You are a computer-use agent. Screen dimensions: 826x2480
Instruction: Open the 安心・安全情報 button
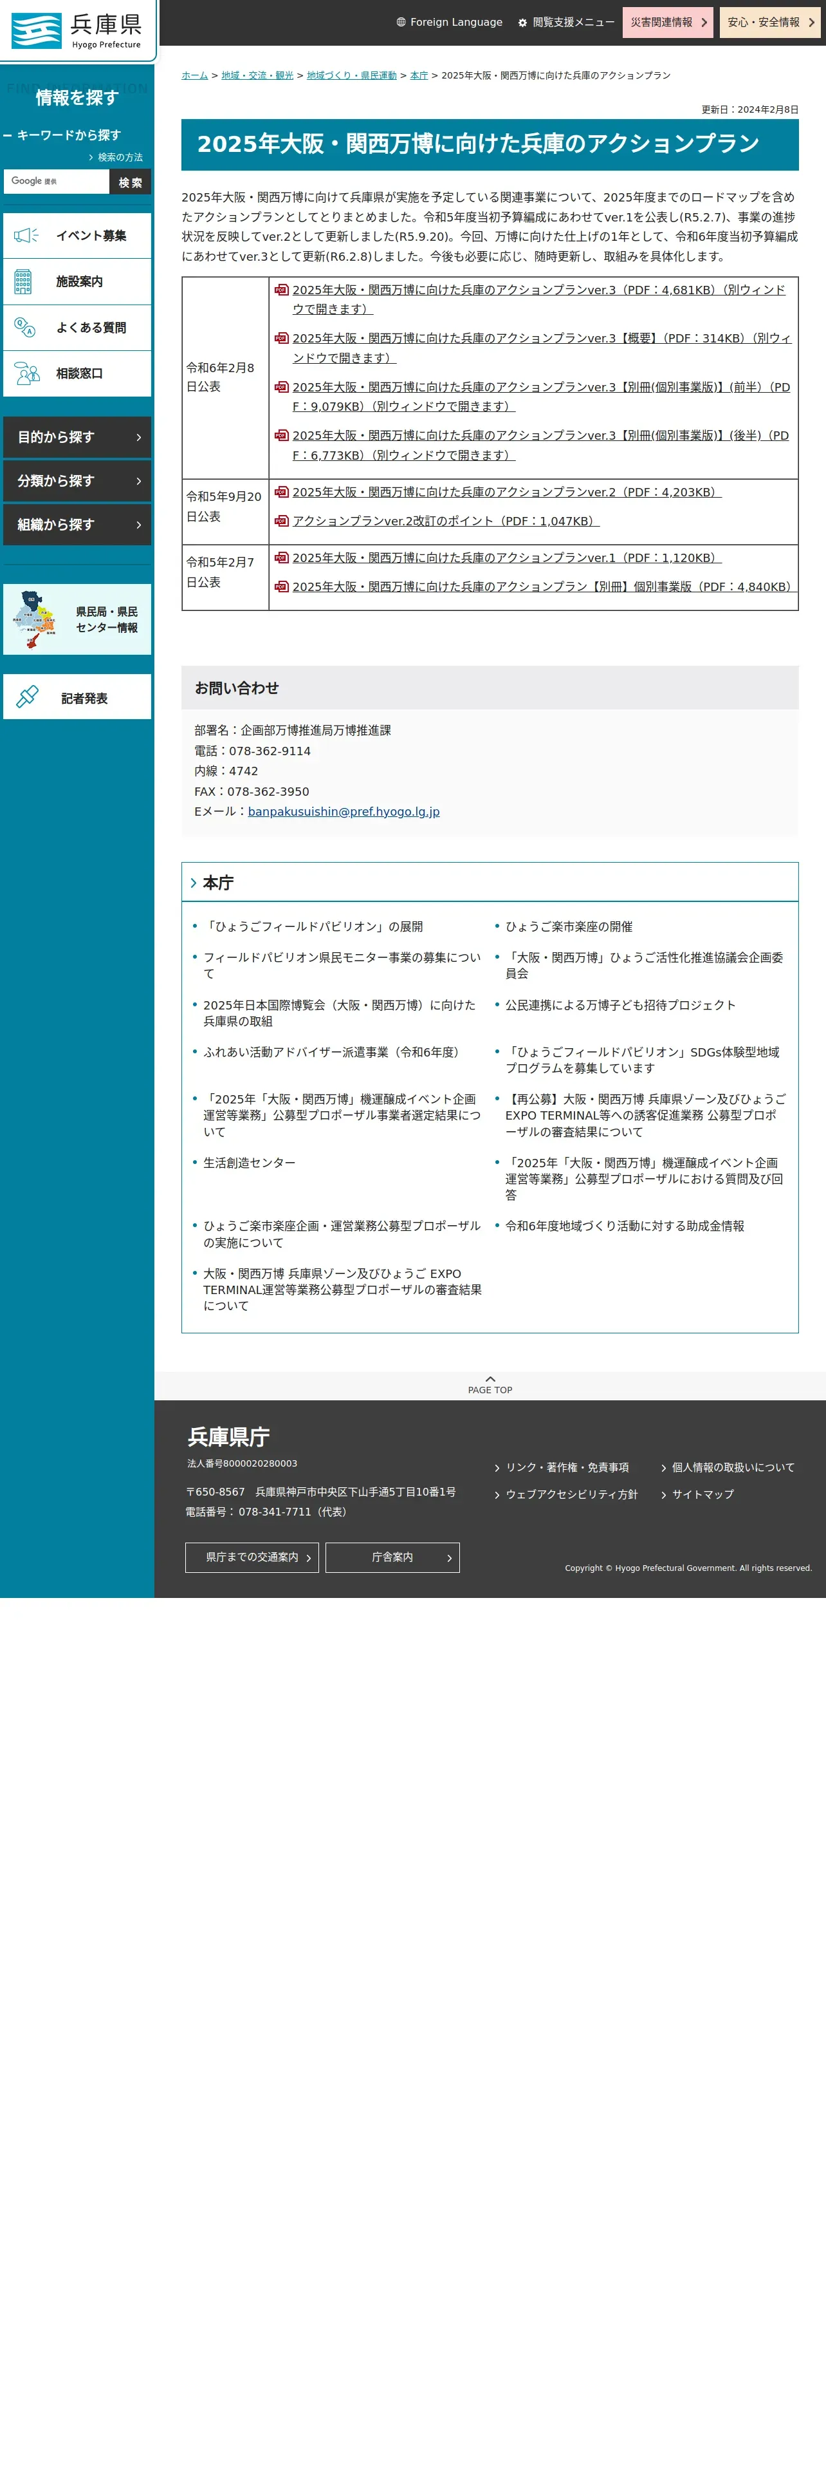(770, 22)
